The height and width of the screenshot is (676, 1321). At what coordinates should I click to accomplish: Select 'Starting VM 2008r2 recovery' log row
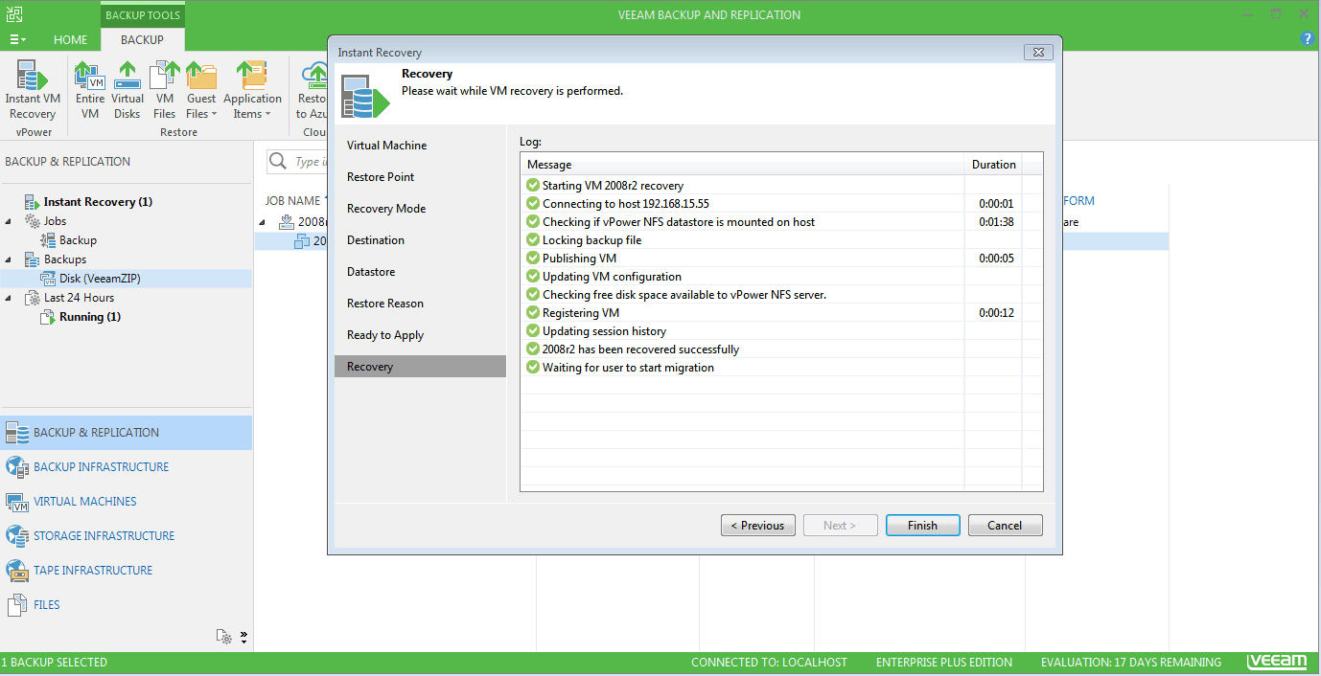(x=781, y=186)
